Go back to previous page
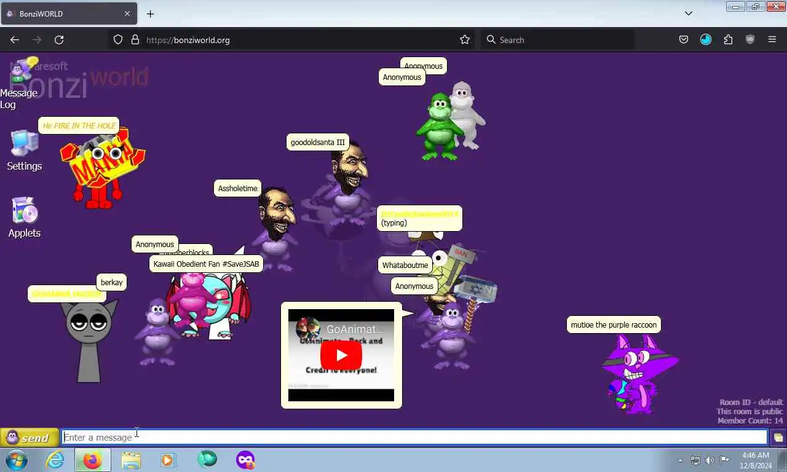The width and height of the screenshot is (787, 472). tap(15, 39)
